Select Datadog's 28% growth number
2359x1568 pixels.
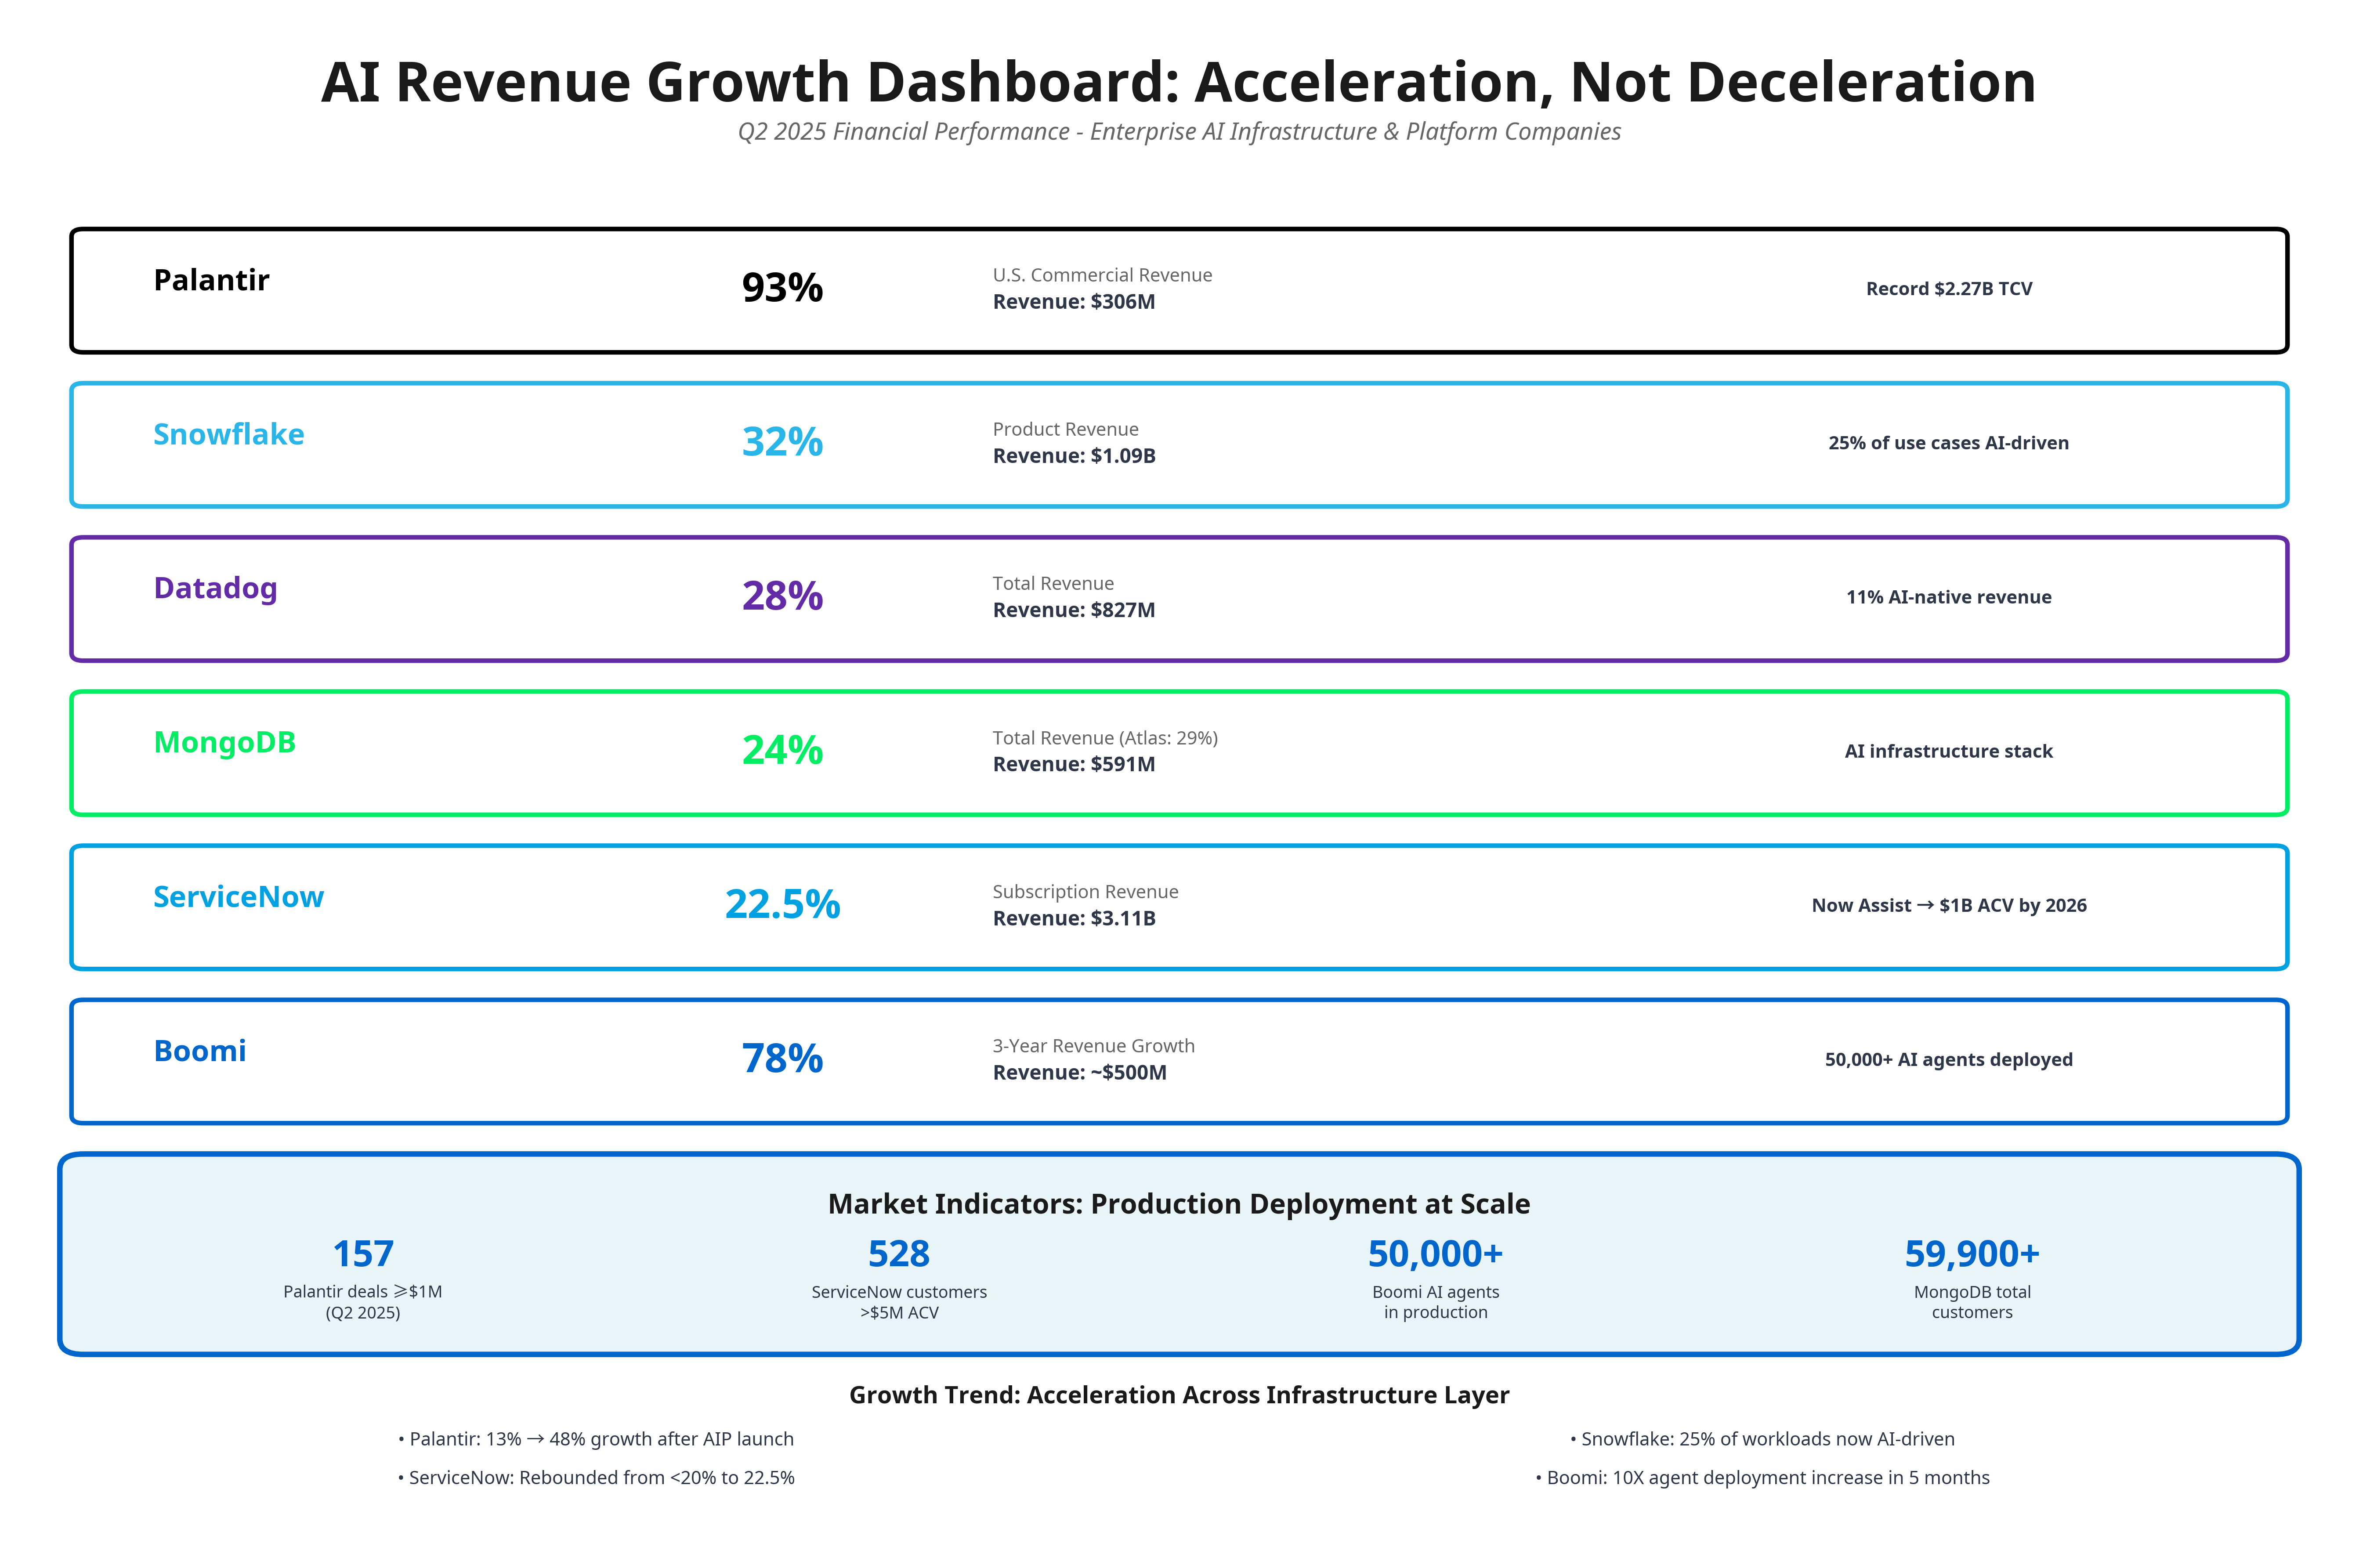(782, 596)
